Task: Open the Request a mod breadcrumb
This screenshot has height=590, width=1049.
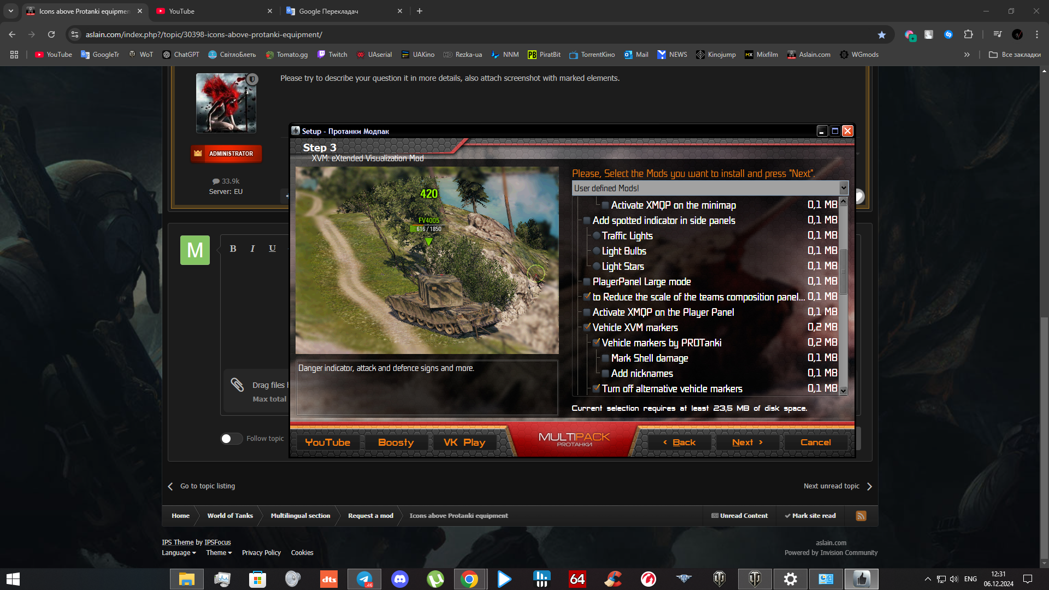Action: [370, 516]
